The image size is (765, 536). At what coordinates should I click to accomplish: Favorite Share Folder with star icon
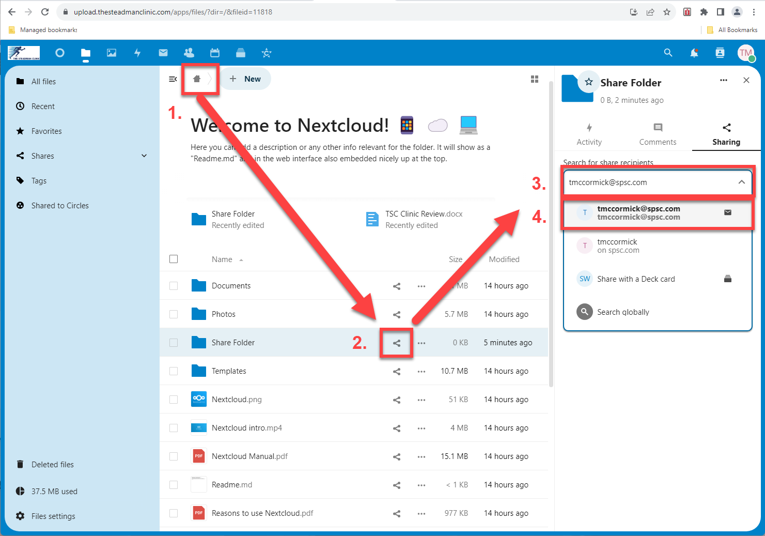pyautogui.click(x=589, y=82)
